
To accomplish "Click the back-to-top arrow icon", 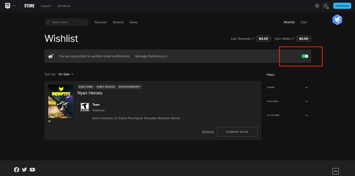I will click(x=335, y=171).
